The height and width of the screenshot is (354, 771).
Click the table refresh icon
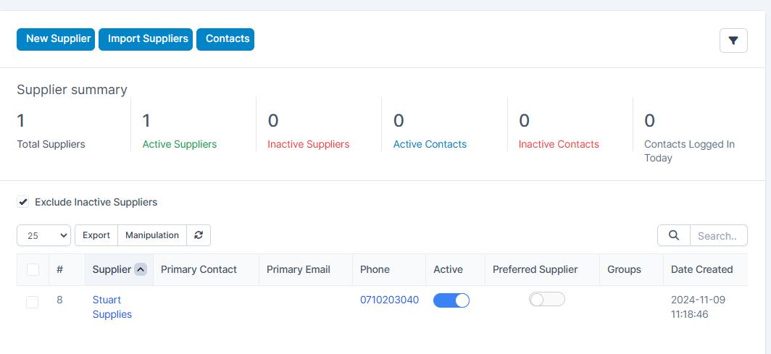pos(199,235)
